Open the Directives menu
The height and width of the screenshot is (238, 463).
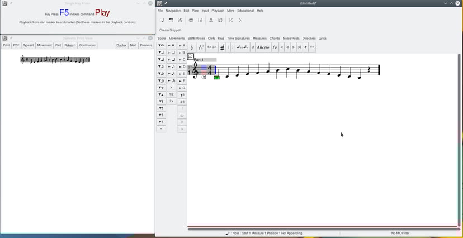pos(309,39)
